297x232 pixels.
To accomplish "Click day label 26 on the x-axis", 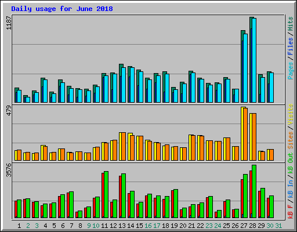I will [x=235, y=226].
